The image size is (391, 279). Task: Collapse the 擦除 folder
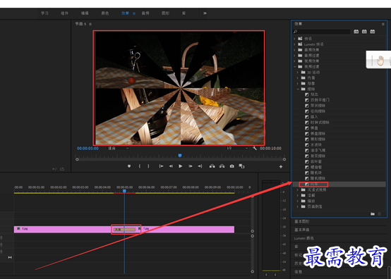pos(298,89)
